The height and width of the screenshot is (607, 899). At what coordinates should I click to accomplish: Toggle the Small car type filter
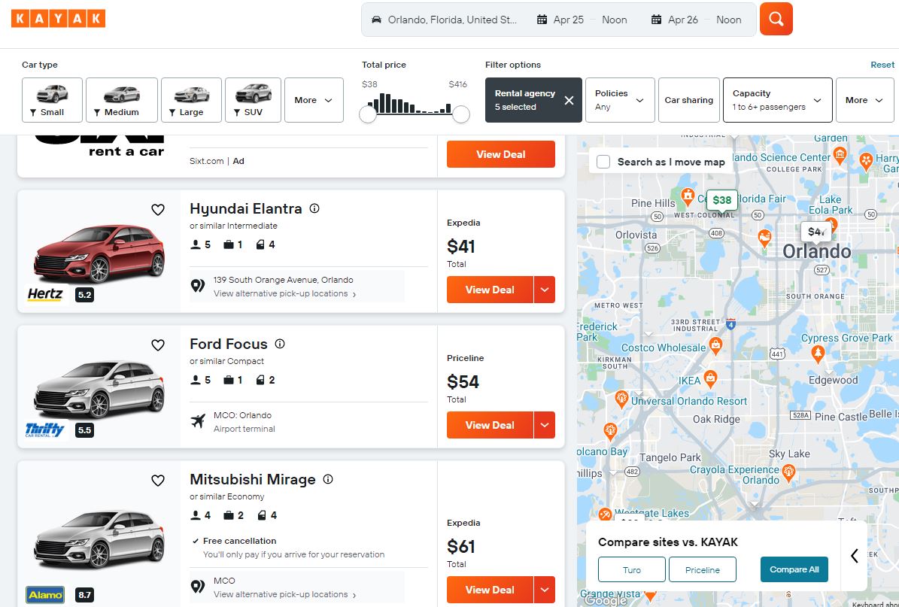click(52, 100)
